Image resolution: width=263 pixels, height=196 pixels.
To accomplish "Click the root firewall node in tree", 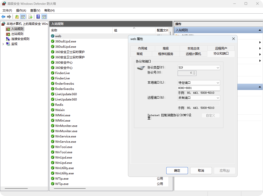I will coord(25,24).
